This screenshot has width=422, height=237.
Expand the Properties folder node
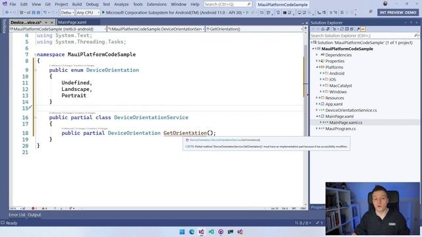click(317, 61)
